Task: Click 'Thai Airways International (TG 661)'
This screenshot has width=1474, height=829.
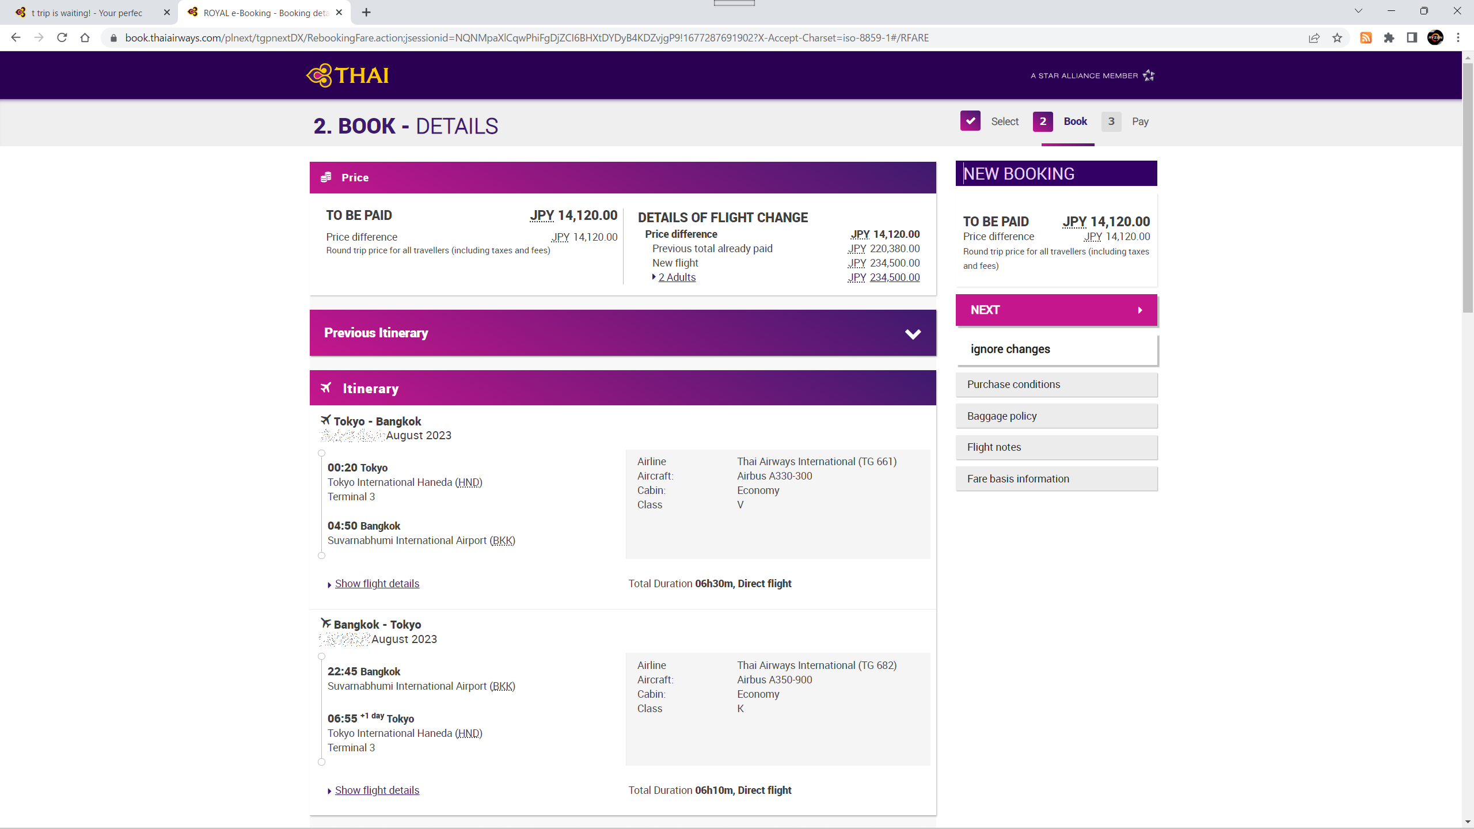Action: [816, 461]
